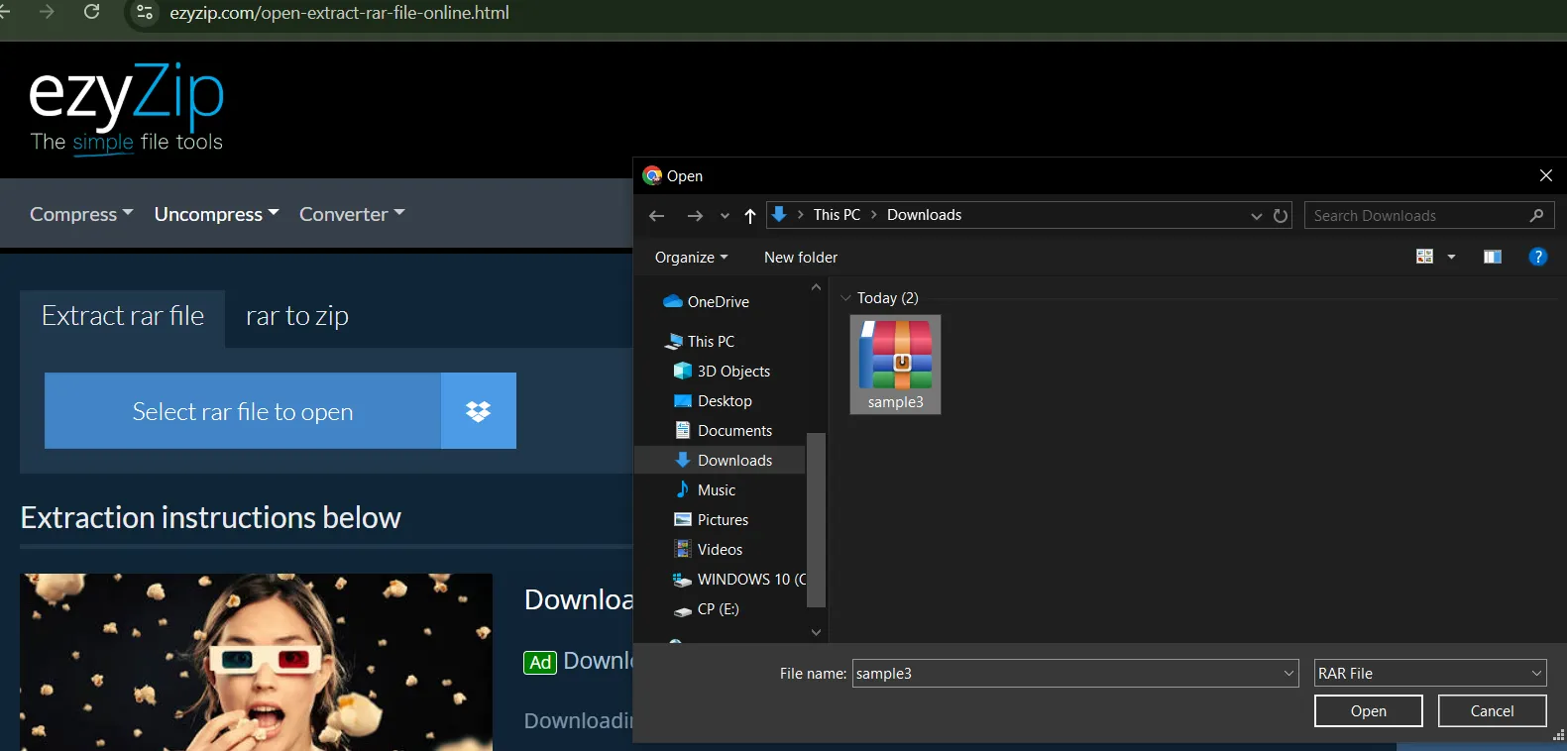
Task: Click New folder
Action: click(801, 257)
